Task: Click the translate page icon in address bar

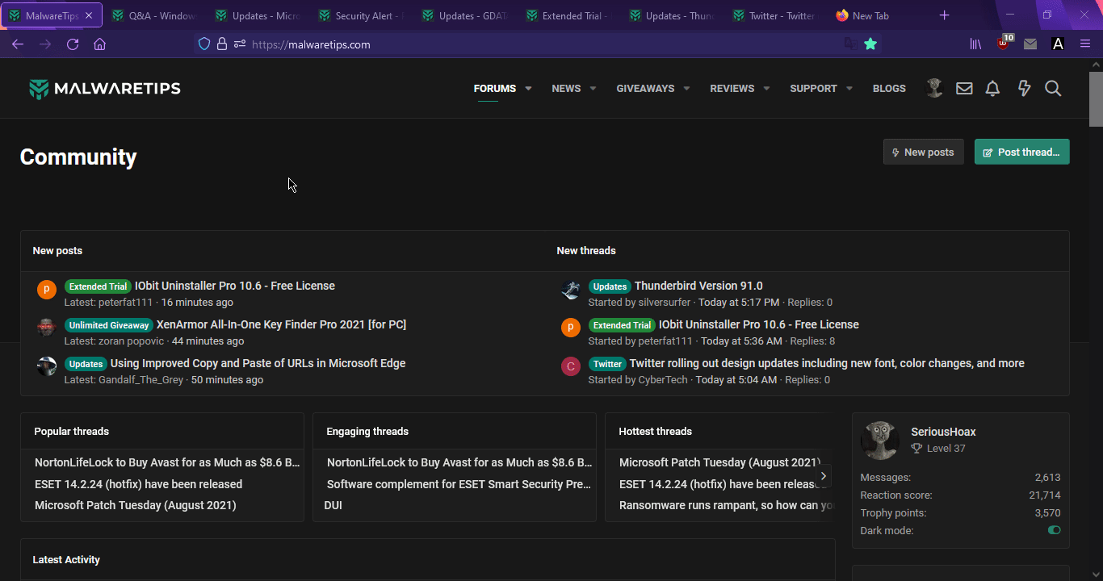Action: tap(850, 44)
